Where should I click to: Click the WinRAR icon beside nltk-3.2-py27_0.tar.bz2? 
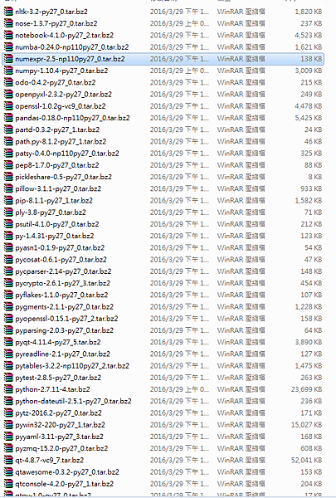[8, 12]
